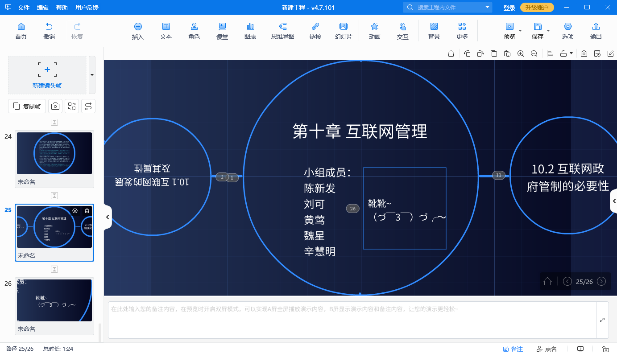The image size is (617, 353).
Task: Undo with the 撤销 button
Action: (49, 31)
